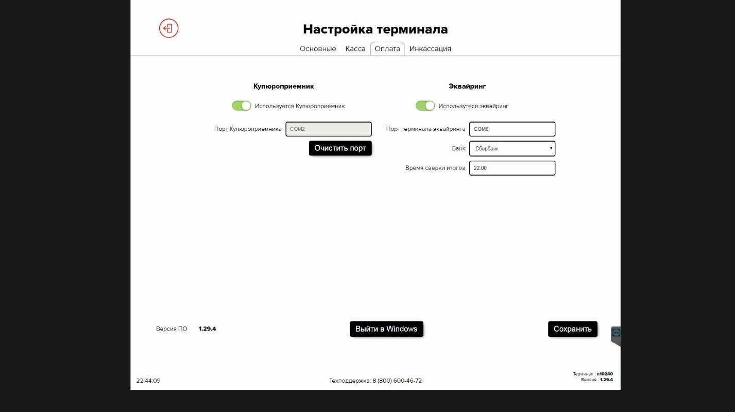Click the Терминал n10240 label

[x=593, y=374]
